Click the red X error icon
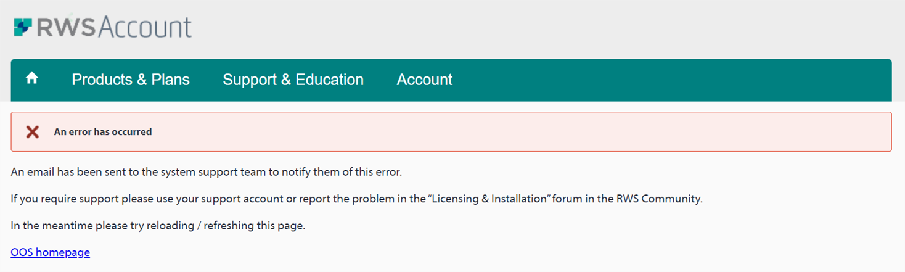The width and height of the screenshot is (905, 272). coord(33,132)
